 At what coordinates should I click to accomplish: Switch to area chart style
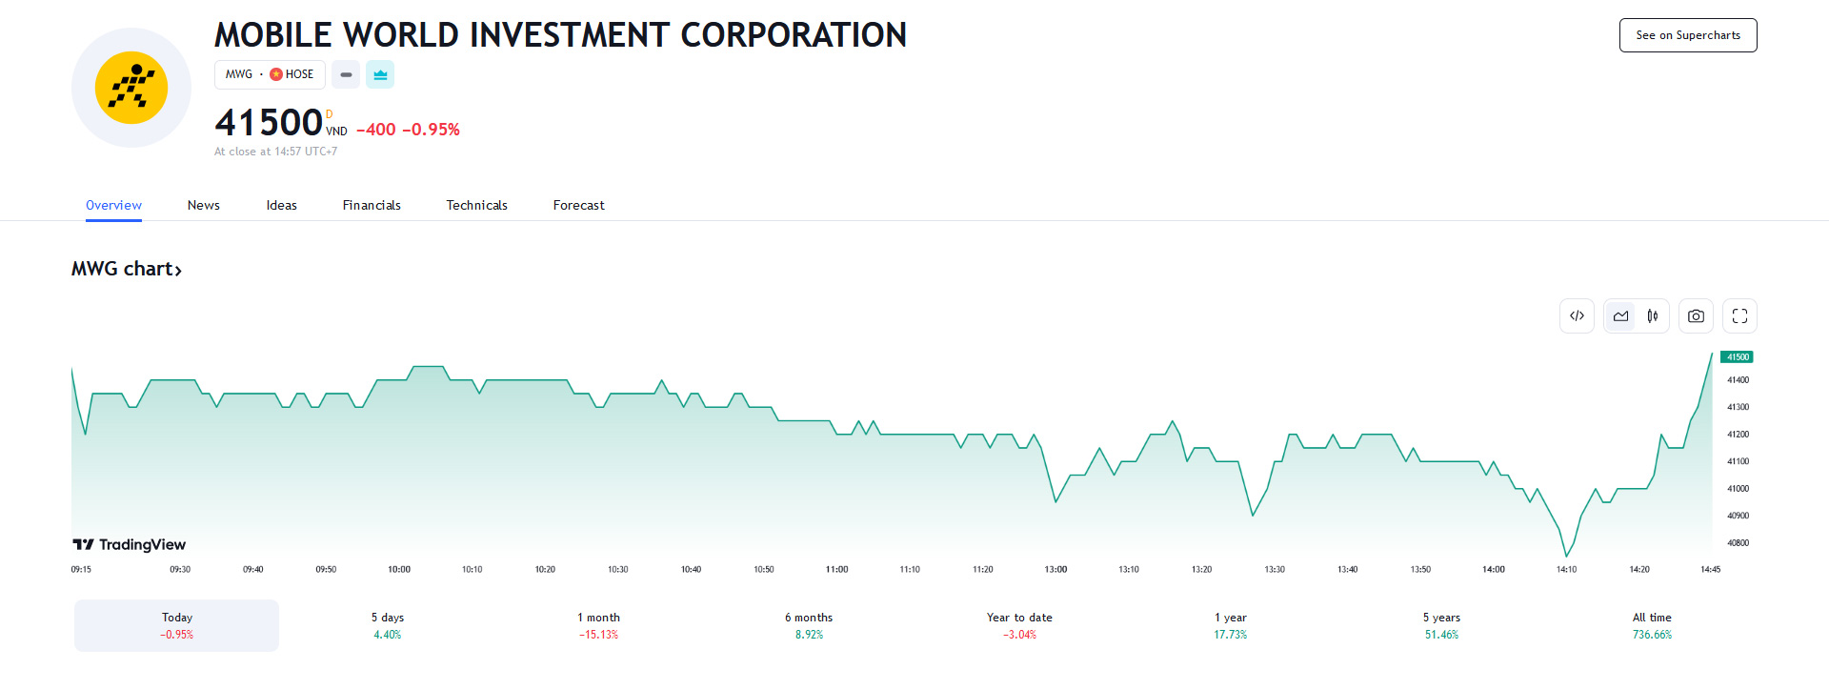point(1620,316)
